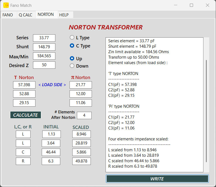The width and height of the screenshot is (216, 187).
Task: Switch to the FANO tab
Action: [8, 15]
